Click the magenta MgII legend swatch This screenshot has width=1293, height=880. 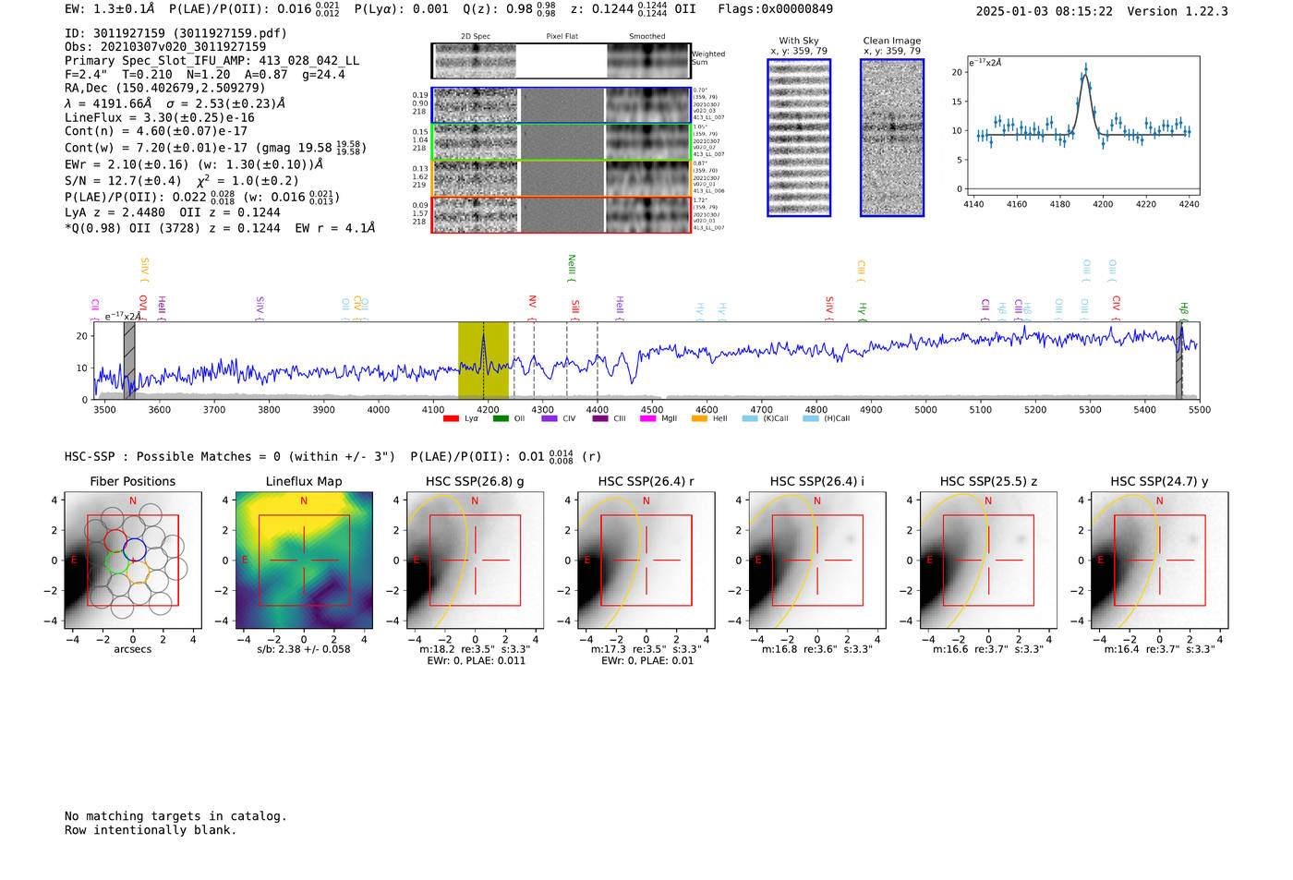pos(649,418)
